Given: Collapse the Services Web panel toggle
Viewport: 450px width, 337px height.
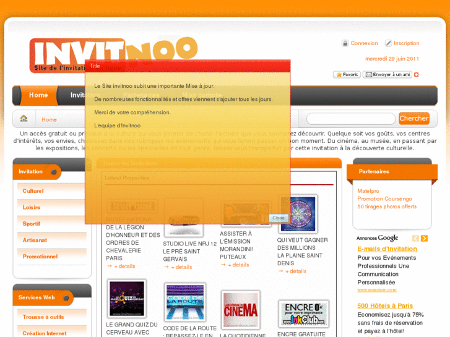Looking at the screenshot, I should pyautogui.click(x=66, y=297).
